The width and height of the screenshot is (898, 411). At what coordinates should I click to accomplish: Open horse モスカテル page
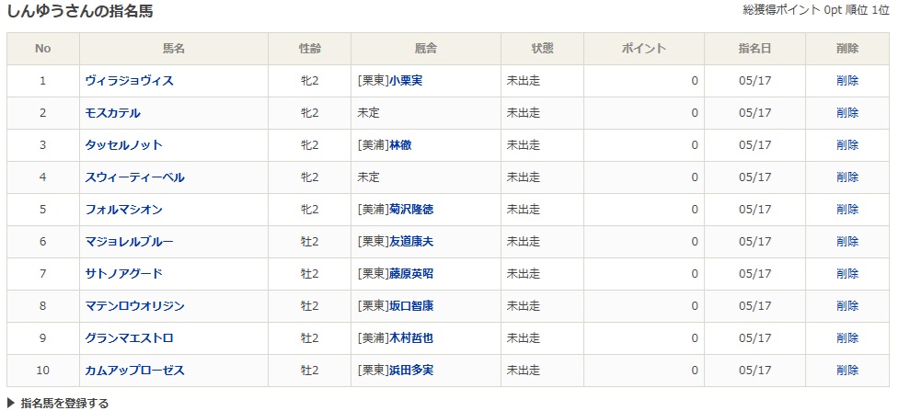tap(112, 113)
